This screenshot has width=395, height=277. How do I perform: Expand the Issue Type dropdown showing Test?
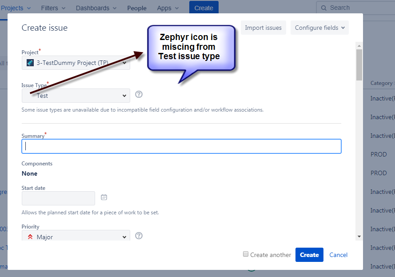click(x=76, y=96)
